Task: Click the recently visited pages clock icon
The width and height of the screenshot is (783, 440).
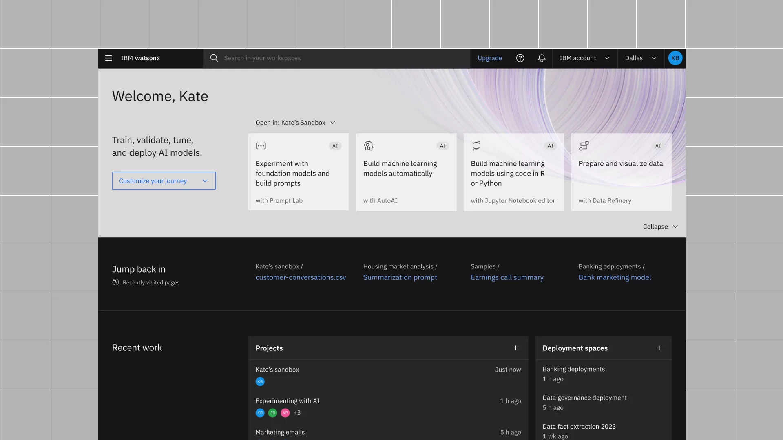Action: (x=116, y=282)
